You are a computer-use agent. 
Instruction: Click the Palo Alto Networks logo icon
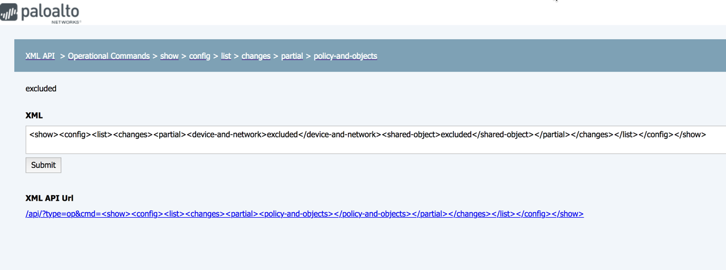tap(9, 12)
